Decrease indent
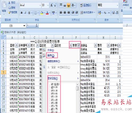The height and width of the screenshot is (113, 132). (73, 12)
